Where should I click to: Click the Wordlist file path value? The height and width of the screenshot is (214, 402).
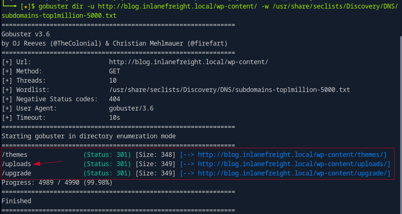point(229,90)
